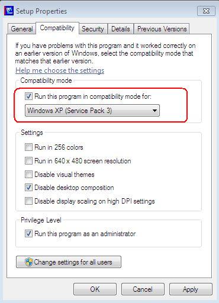This screenshot has width=219, height=303.
Task: Open Help me choose the settings link
Action: 60,70
